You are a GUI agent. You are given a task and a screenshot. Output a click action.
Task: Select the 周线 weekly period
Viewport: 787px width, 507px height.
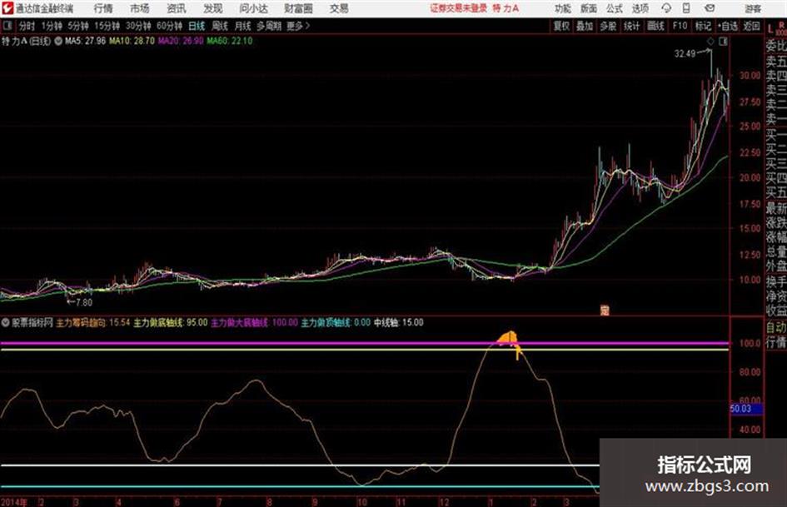click(x=220, y=26)
